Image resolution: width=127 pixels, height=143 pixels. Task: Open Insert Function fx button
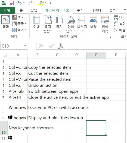click(61, 46)
